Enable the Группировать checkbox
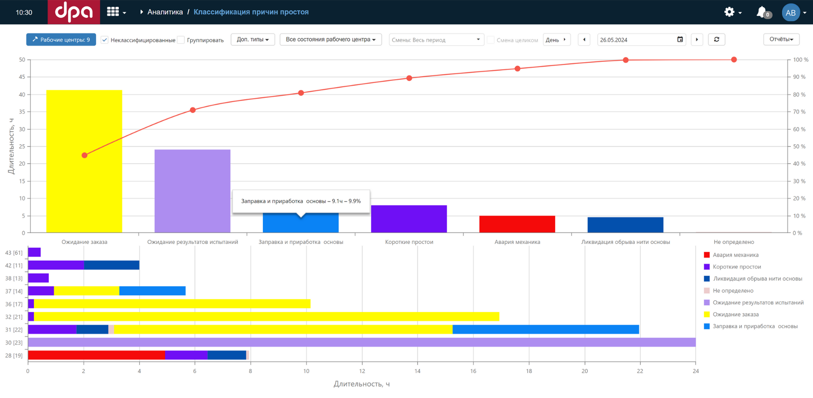Viewport: 813px width, 398px height. point(181,40)
